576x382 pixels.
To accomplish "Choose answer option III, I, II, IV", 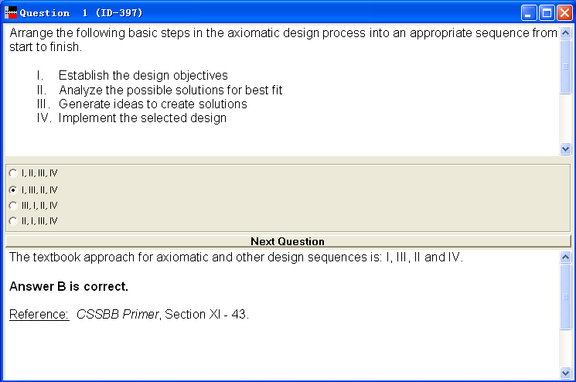I will click(x=12, y=206).
